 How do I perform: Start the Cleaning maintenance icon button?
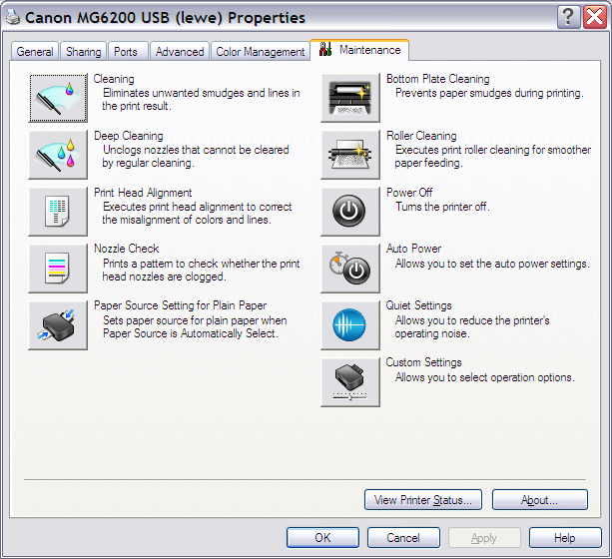click(58, 98)
